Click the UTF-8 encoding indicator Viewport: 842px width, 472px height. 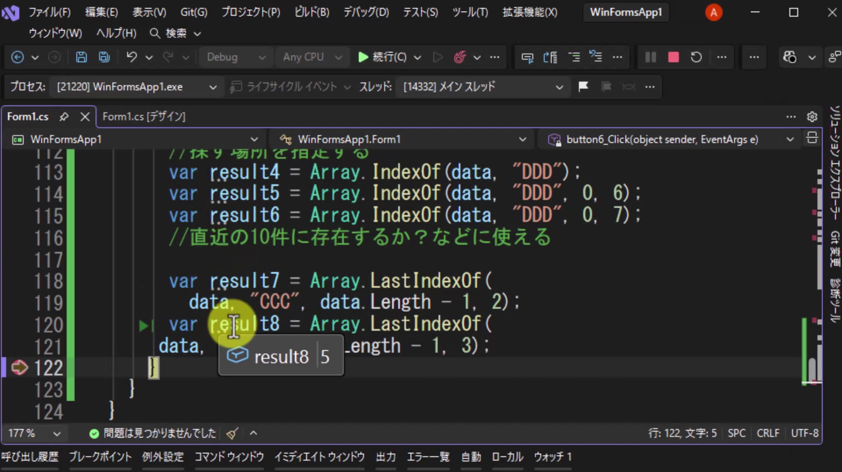pyautogui.click(x=805, y=433)
